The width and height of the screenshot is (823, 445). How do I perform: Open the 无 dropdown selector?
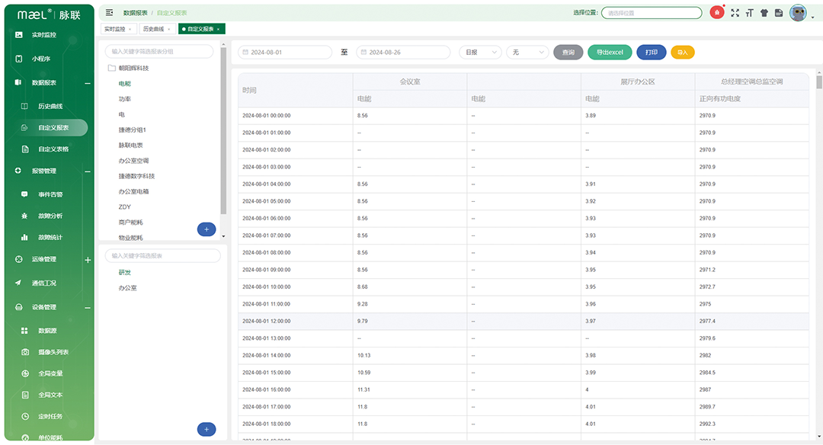527,53
